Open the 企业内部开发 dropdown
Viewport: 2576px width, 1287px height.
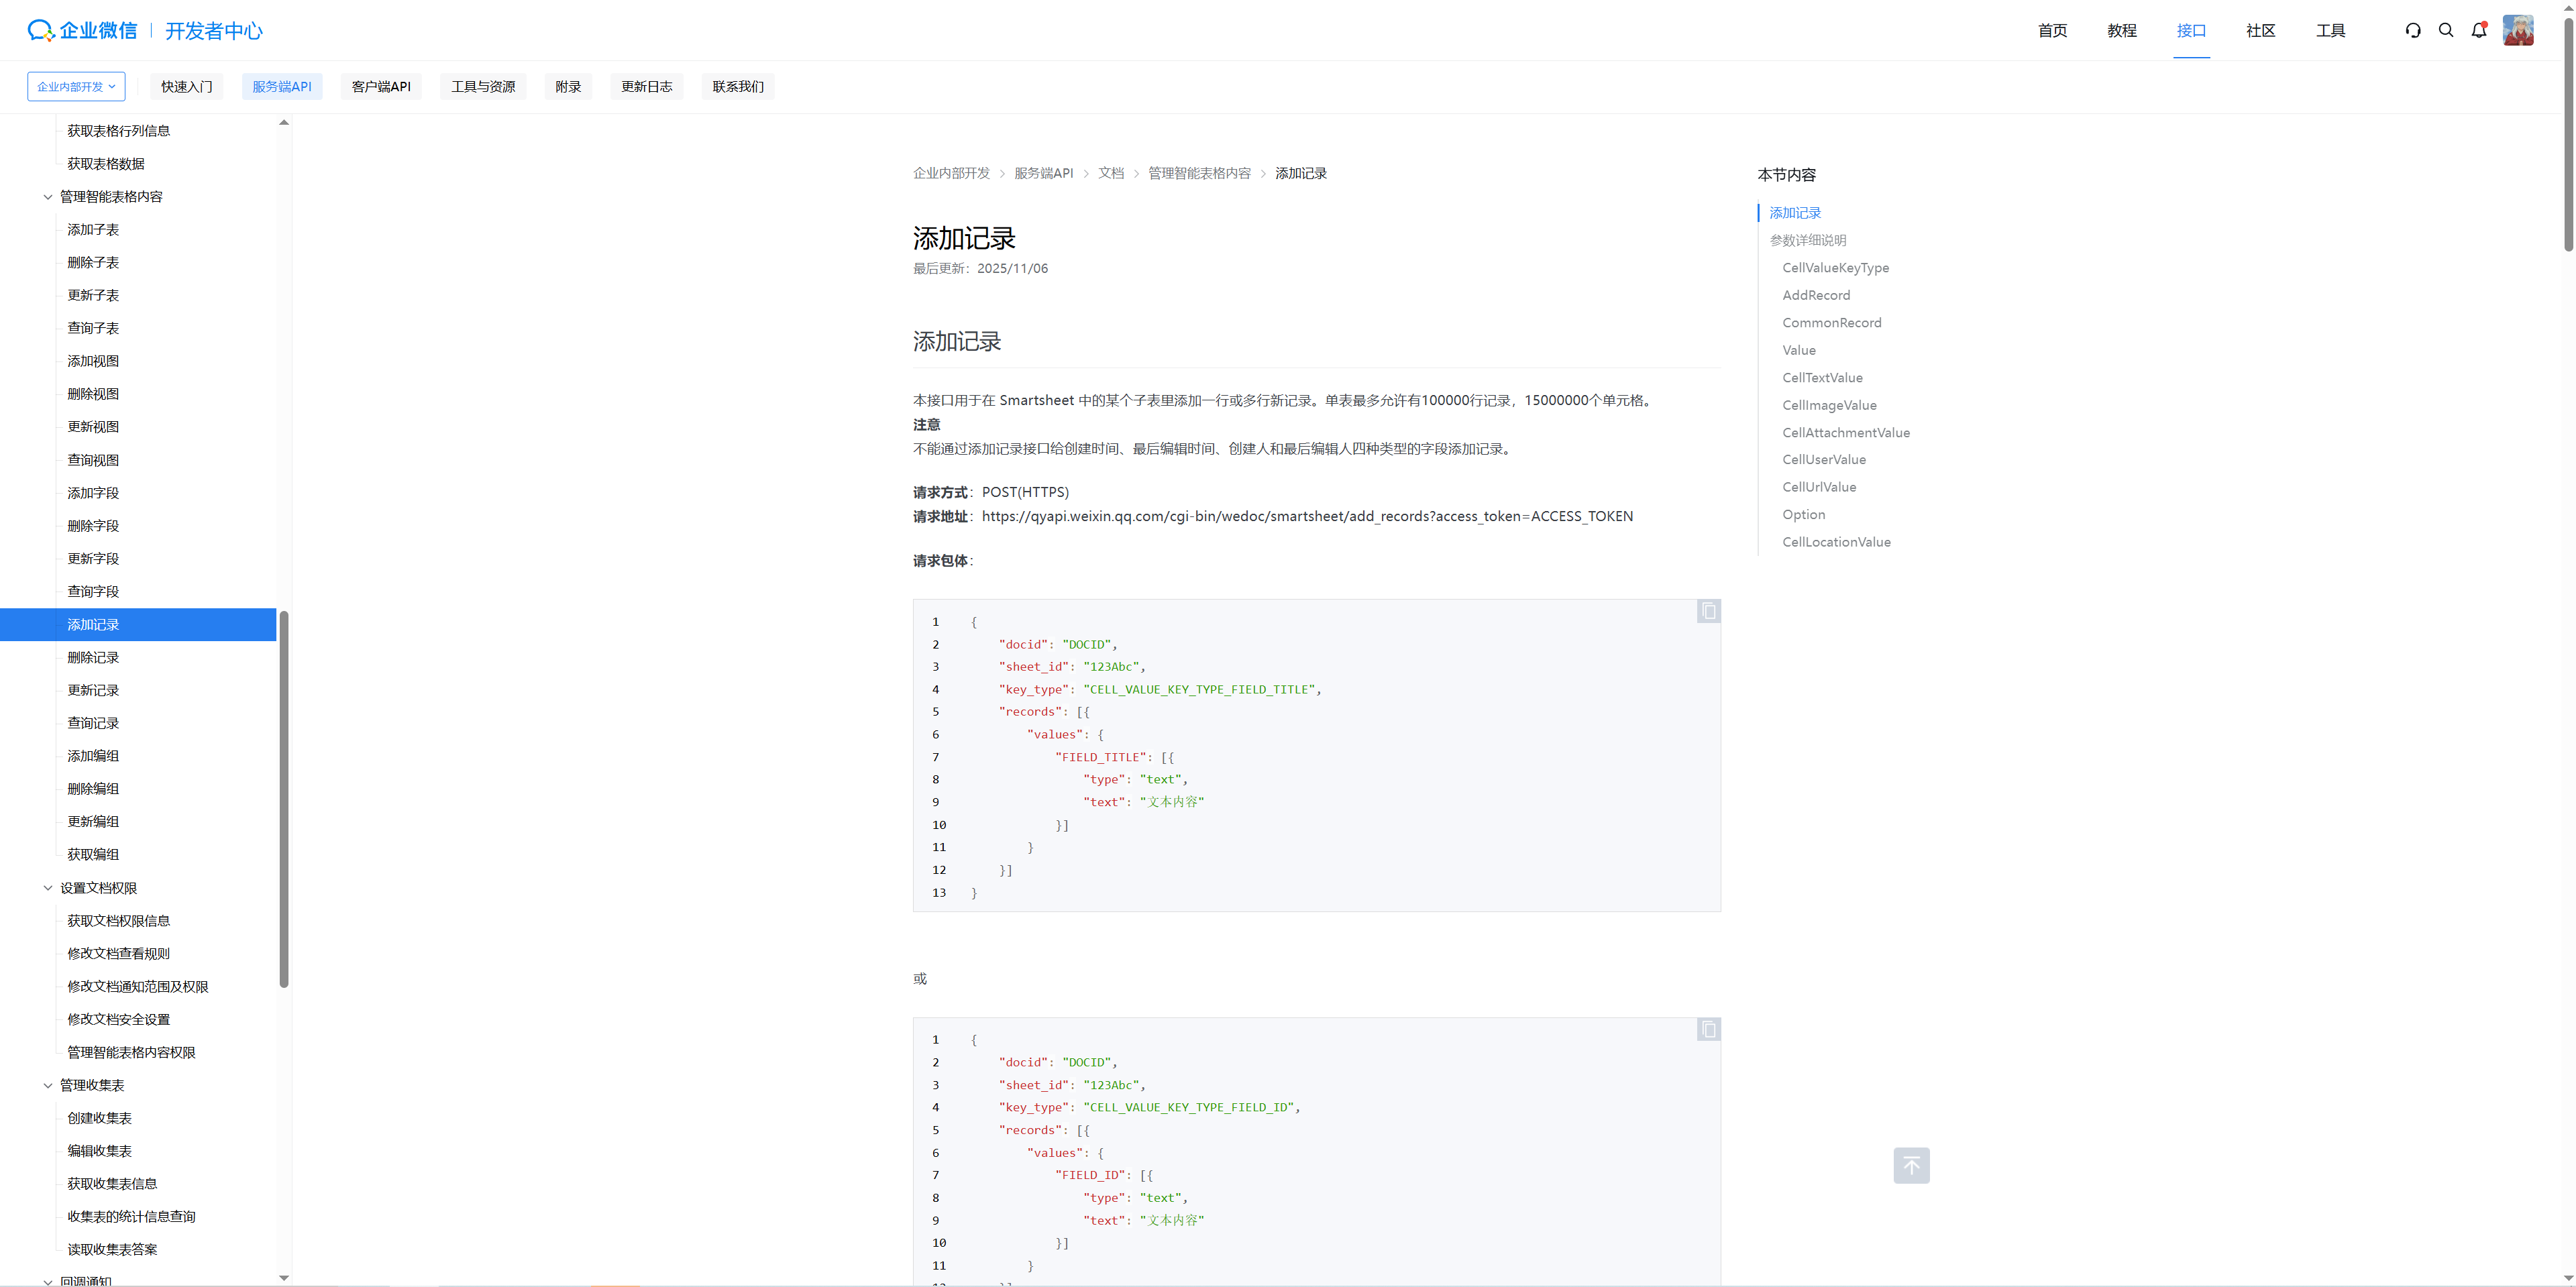tap(76, 87)
